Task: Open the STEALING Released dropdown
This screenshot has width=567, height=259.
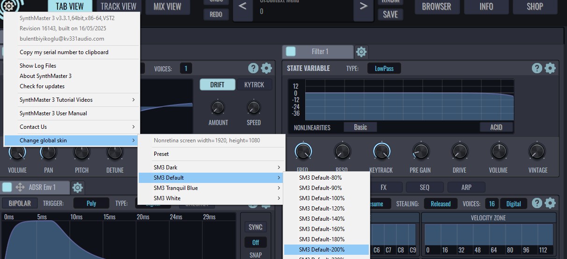Action: [x=440, y=203]
